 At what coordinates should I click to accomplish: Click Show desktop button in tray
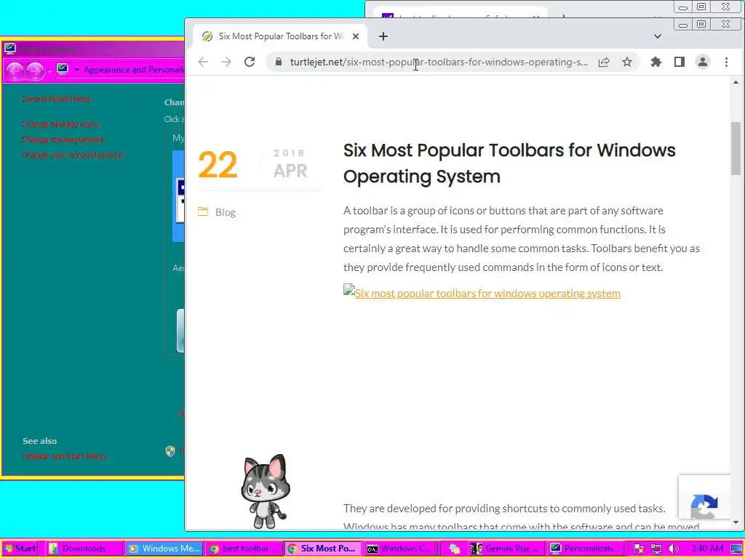click(737, 549)
